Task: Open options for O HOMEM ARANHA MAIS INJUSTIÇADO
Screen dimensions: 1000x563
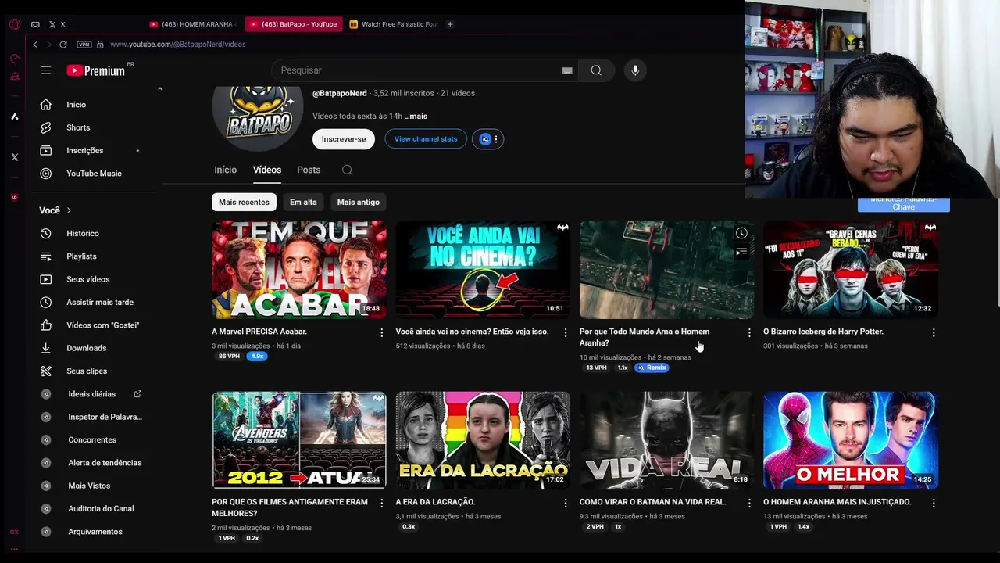Action: (934, 503)
